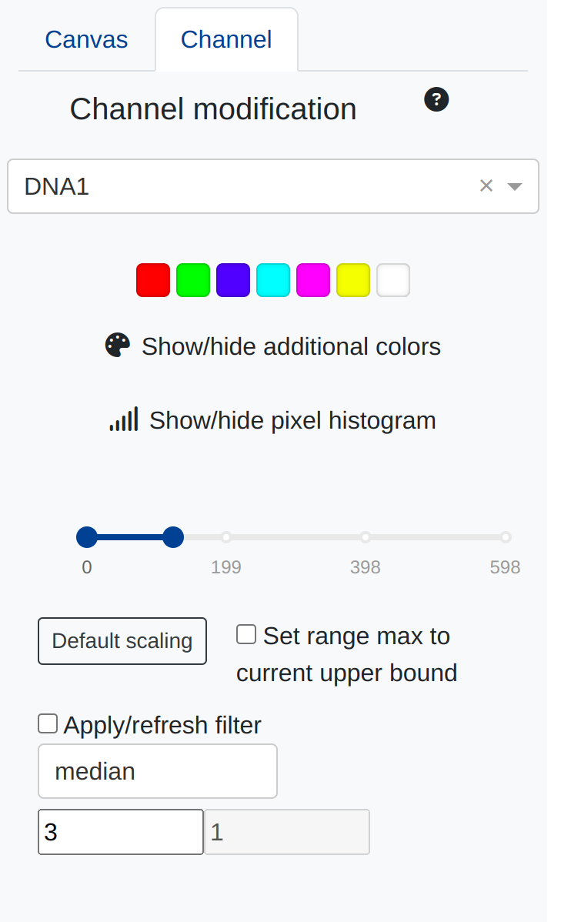The height and width of the screenshot is (922, 561).
Task: Choose the blue-violet color swatch
Action: pos(233,280)
